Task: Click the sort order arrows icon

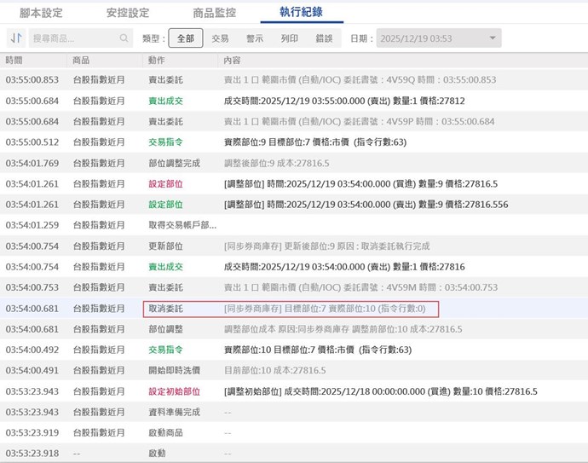Action: (15, 38)
